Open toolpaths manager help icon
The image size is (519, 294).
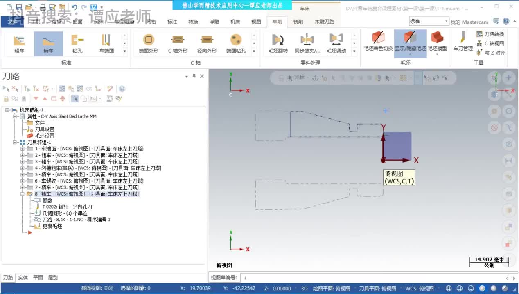pyautogui.click(x=122, y=89)
